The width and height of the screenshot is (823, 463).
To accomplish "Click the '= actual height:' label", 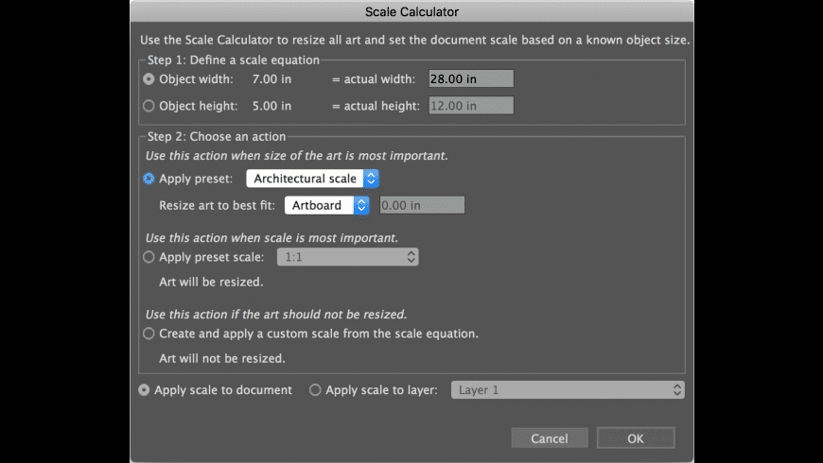I will (376, 106).
